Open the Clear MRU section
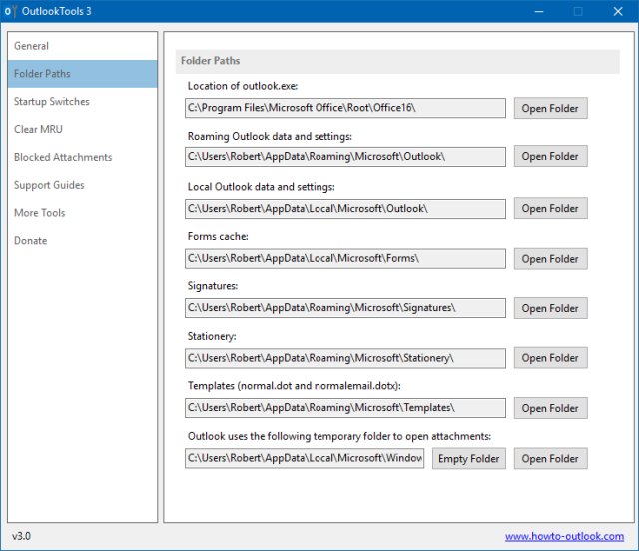The width and height of the screenshot is (639, 551). [x=39, y=129]
